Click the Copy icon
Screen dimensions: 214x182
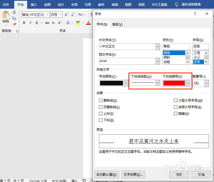14,18
